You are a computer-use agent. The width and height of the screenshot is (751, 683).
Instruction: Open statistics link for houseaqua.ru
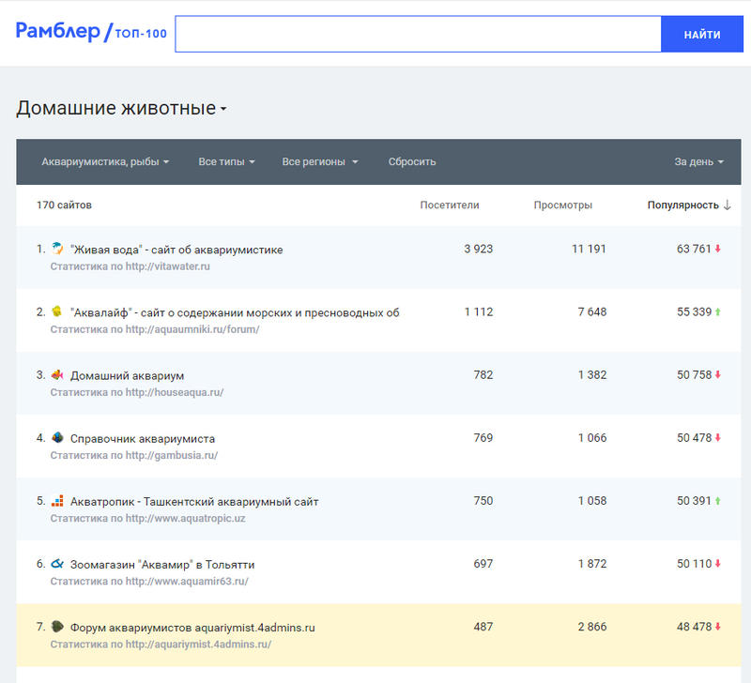click(x=137, y=392)
